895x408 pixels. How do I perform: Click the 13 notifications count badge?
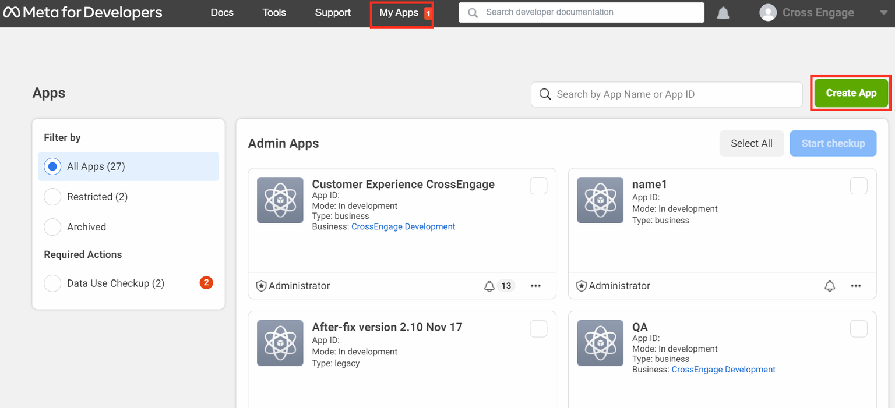point(506,286)
